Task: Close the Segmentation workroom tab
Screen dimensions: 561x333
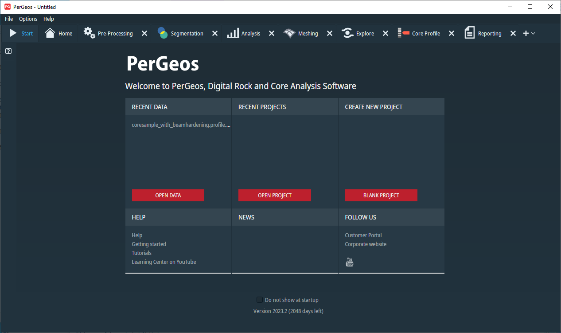Action: 215,33
